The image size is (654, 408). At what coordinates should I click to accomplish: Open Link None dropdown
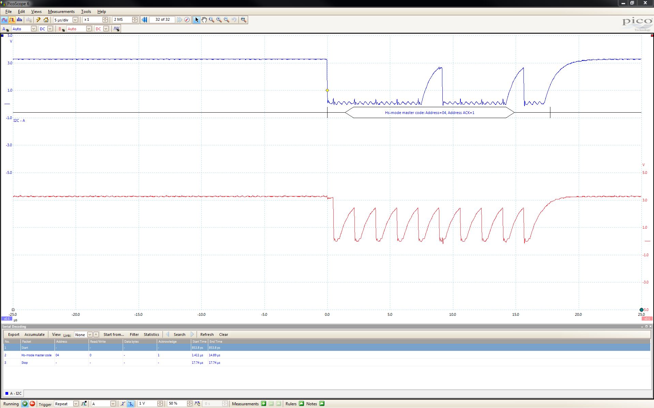click(90, 334)
